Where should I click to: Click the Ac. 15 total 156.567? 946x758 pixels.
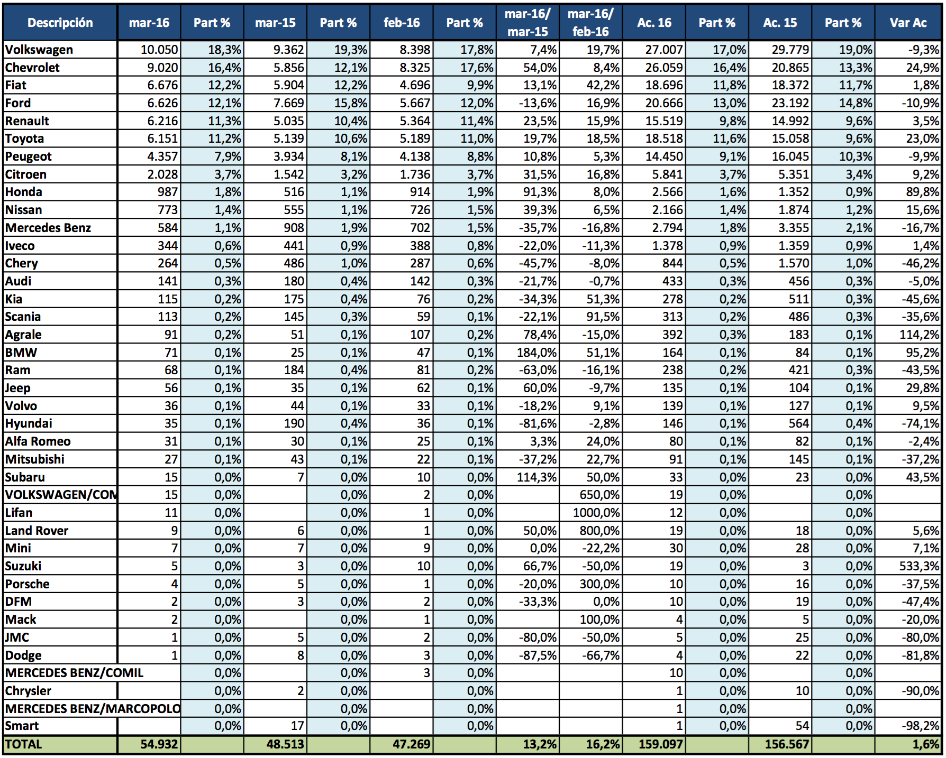(786, 744)
